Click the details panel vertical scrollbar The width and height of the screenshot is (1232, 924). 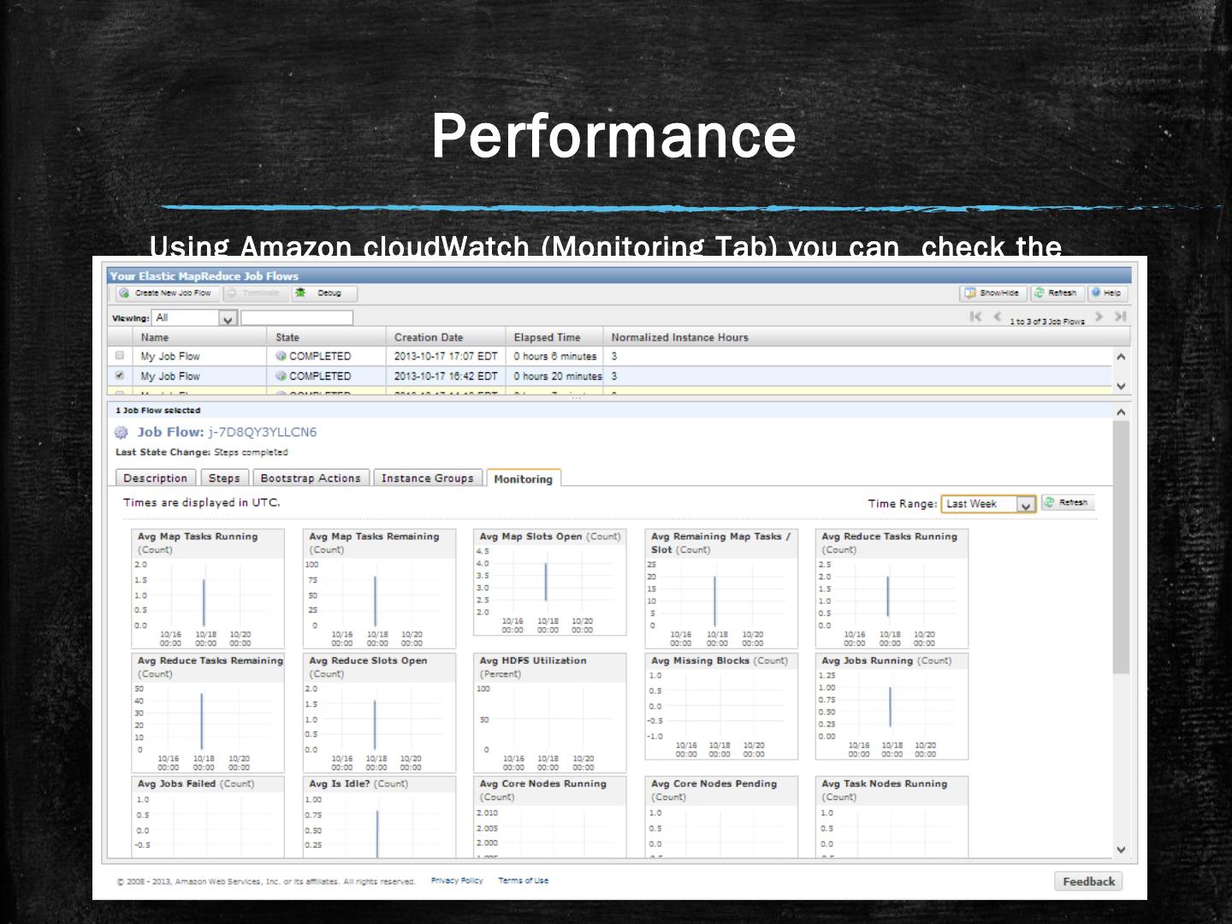pyautogui.click(x=1121, y=548)
